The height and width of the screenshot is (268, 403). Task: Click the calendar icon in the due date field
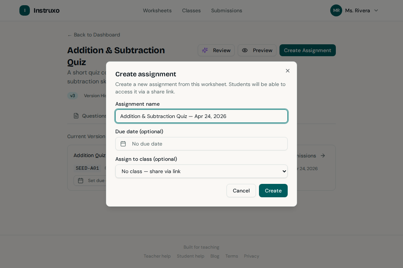point(123,144)
